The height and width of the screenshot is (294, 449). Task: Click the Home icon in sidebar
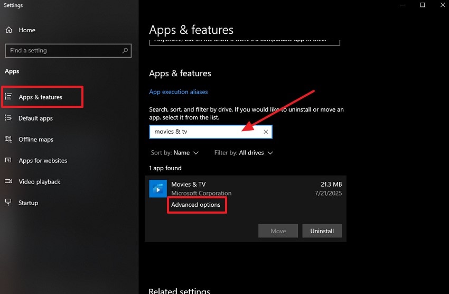9,30
